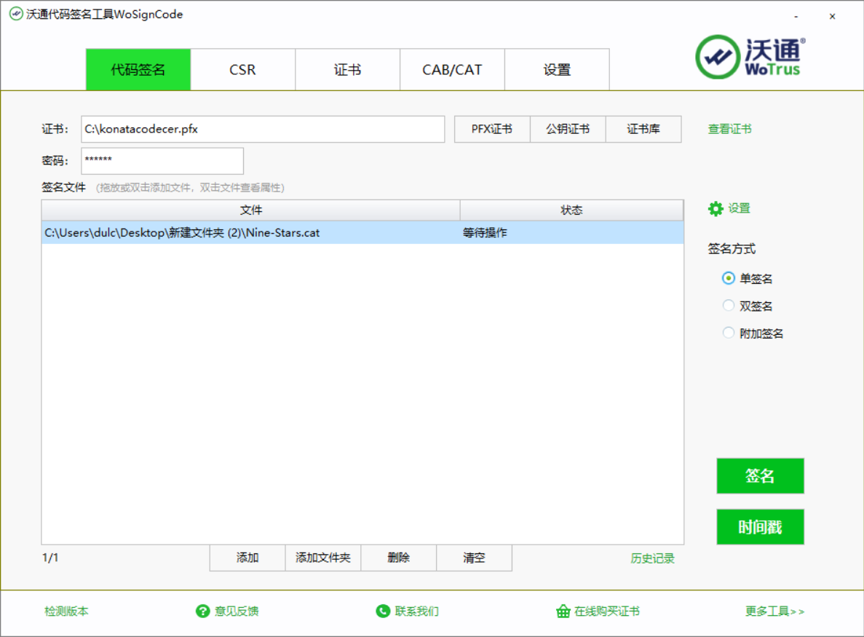Click the 添加文件夹 button
The width and height of the screenshot is (864, 637).
click(x=323, y=558)
